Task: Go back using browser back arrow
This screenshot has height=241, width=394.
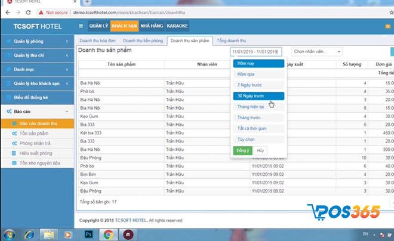Action: coord(8,13)
